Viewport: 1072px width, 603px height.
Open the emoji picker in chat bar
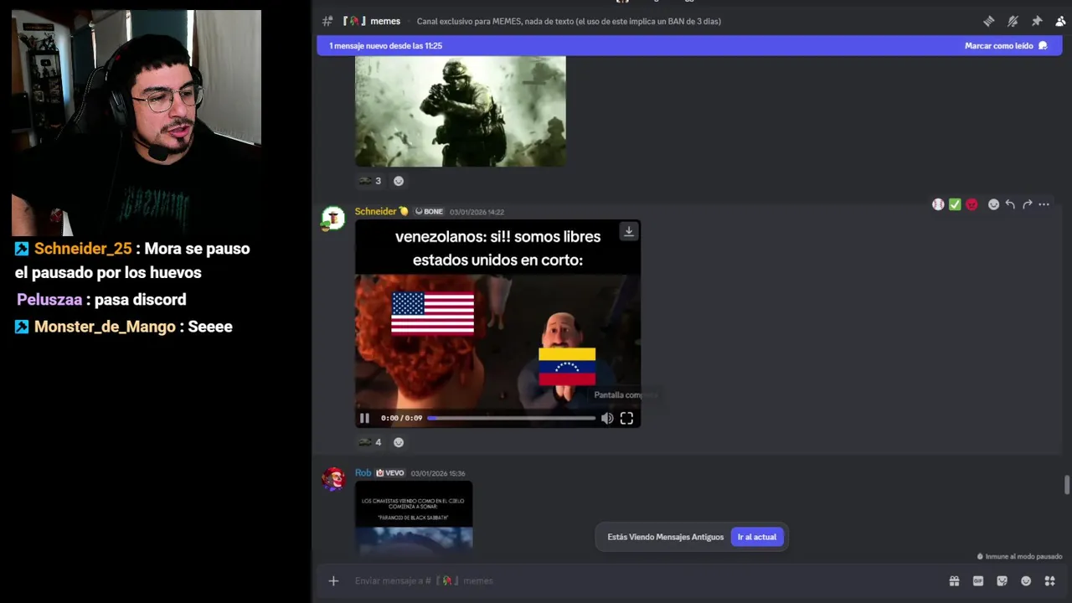(x=1026, y=580)
